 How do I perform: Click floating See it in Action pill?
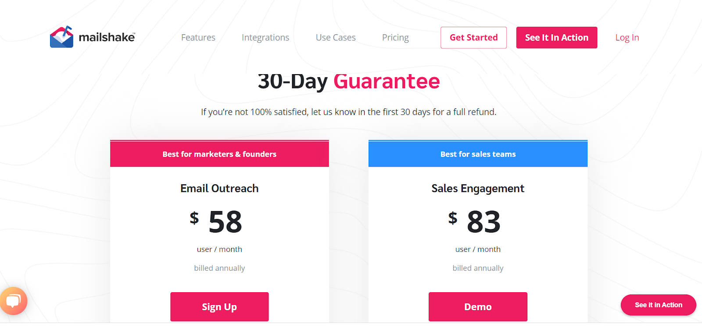pyautogui.click(x=658, y=305)
